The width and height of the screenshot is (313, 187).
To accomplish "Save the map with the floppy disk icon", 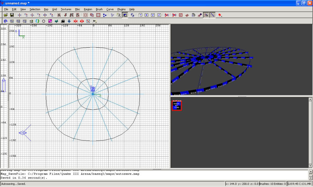I will pyautogui.click(x=12, y=15).
